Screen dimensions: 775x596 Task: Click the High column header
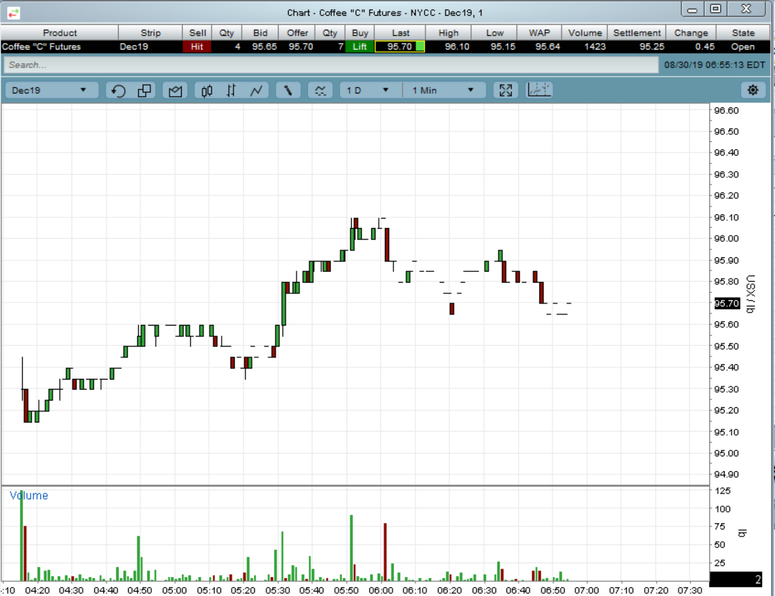pos(449,33)
